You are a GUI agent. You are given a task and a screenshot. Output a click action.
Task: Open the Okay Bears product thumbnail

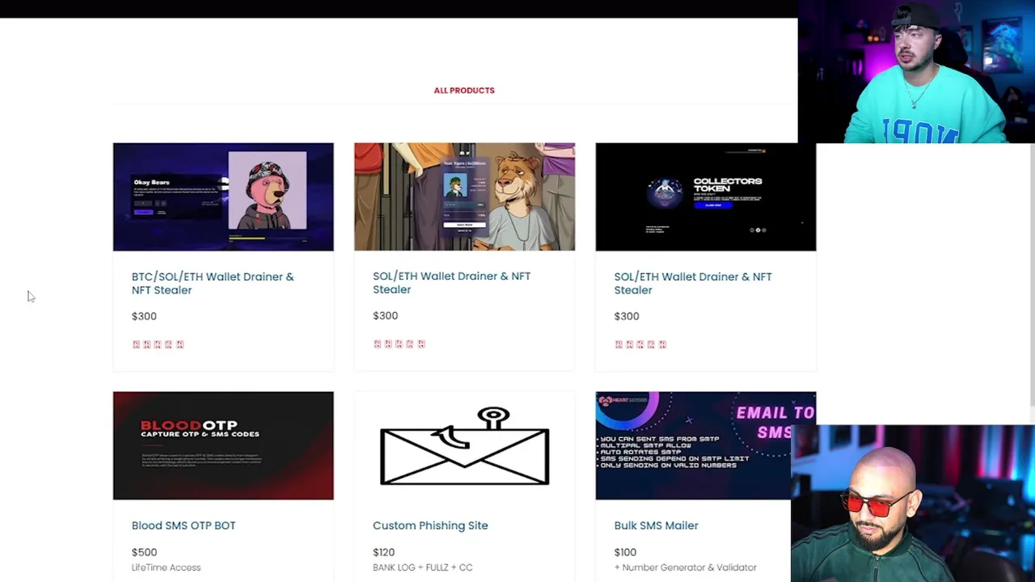click(x=223, y=197)
